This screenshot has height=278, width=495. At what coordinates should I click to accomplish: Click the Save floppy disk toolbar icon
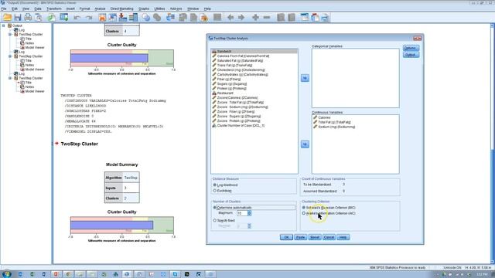(17, 17)
